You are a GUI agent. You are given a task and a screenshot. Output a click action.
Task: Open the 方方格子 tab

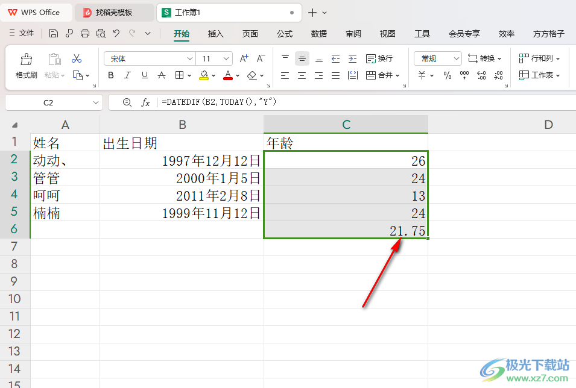[x=549, y=34]
